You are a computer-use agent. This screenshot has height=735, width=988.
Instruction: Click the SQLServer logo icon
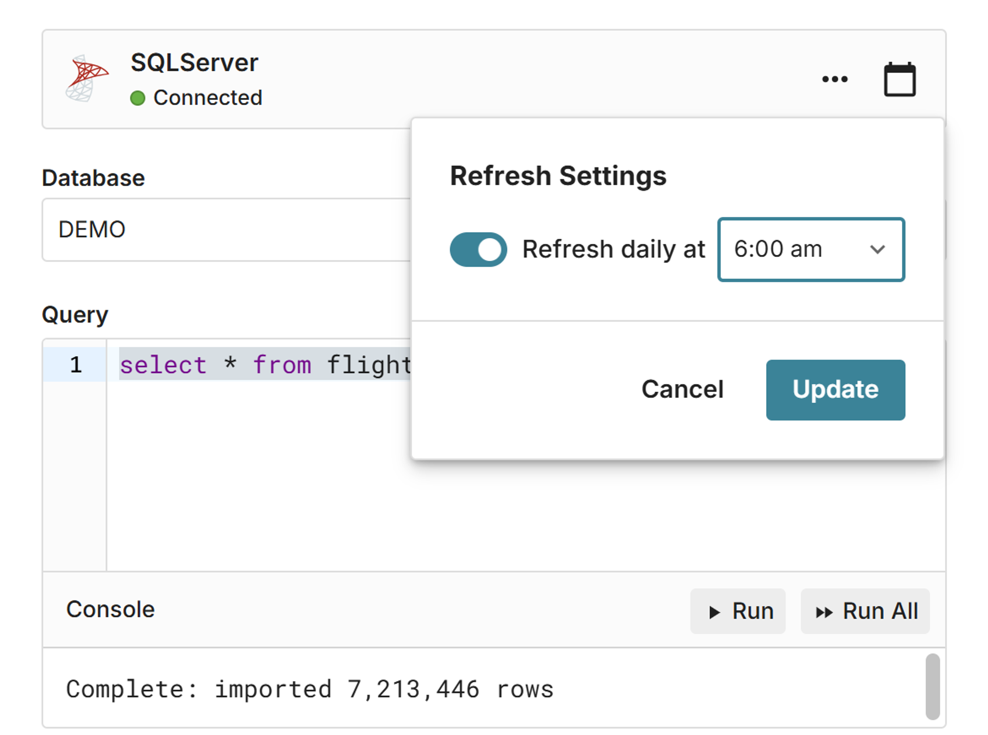[87, 78]
